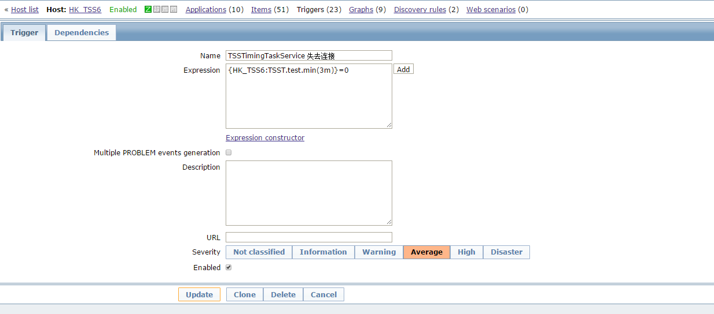Screen dimensions: 714x314
Task: Click the Expression textarea resize handle
Action: pyautogui.click(x=389, y=125)
